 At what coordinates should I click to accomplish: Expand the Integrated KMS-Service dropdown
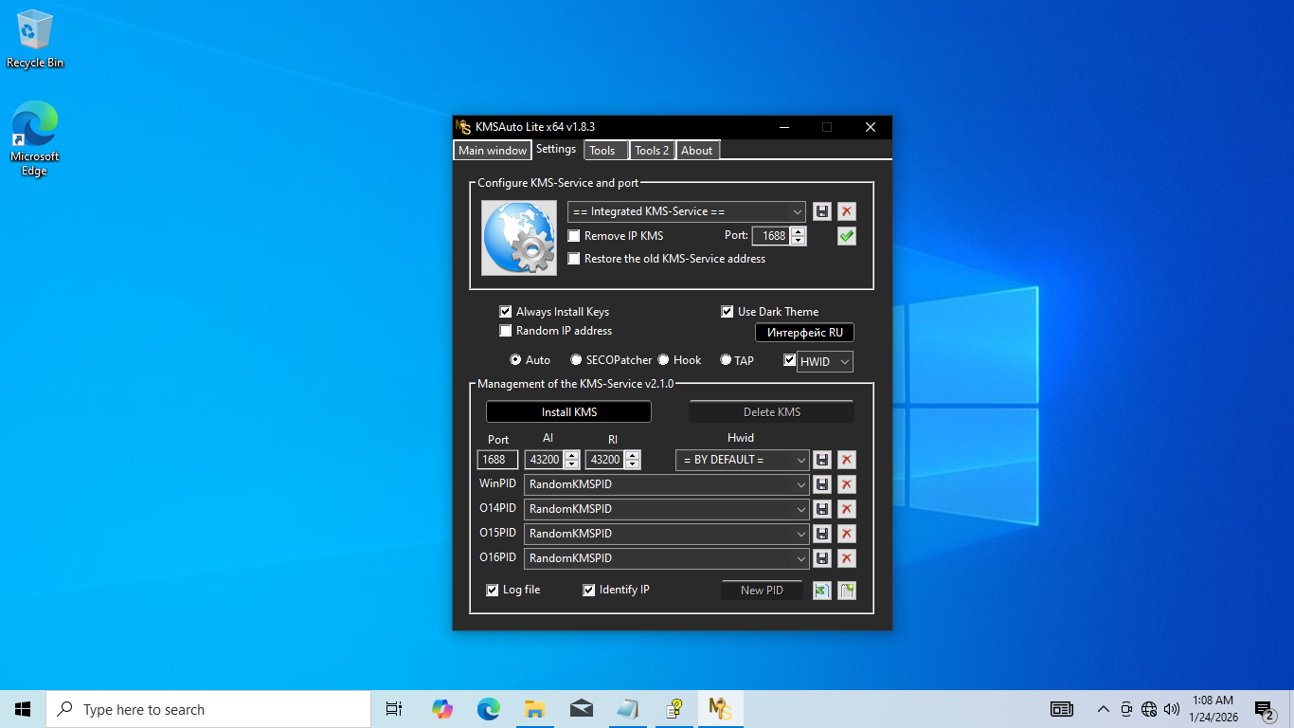point(687,211)
